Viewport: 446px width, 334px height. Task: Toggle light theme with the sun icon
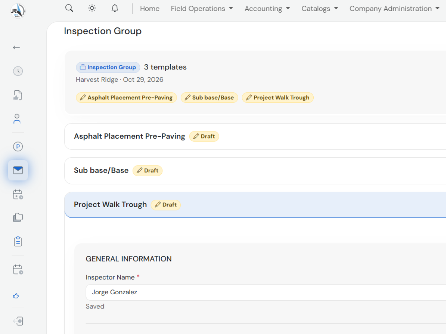click(92, 8)
